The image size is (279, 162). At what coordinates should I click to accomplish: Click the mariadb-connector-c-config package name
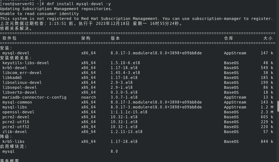34,97
